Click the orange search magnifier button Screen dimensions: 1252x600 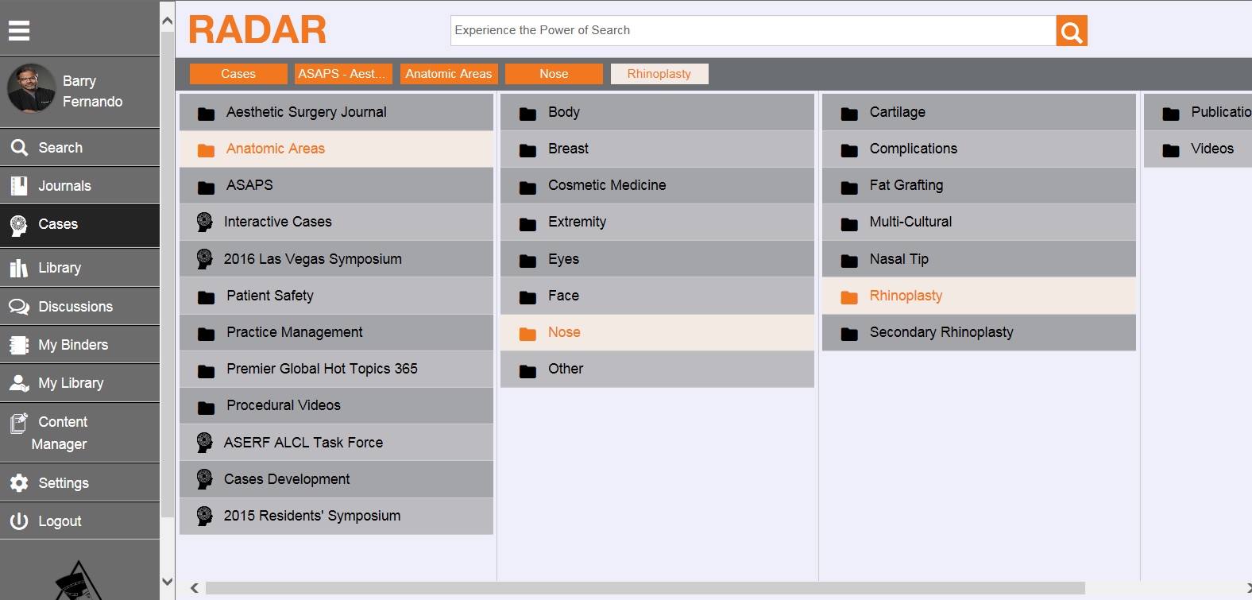(x=1071, y=31)
